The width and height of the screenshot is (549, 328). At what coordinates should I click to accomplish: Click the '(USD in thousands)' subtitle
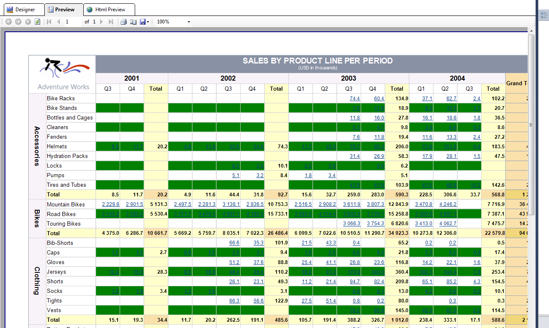[x=318, y=68]
